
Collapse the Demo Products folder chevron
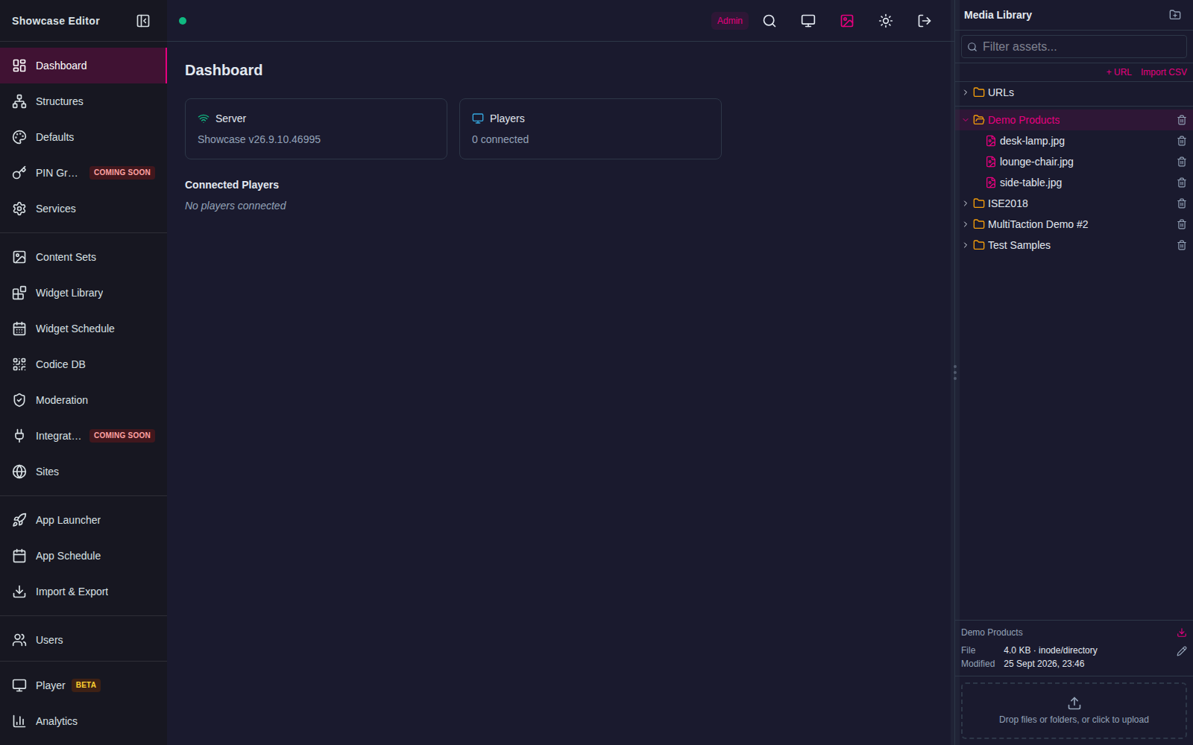click(966, 120)
